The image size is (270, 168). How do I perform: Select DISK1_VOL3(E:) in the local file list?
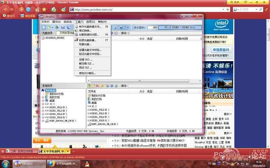tap(100, 113)
